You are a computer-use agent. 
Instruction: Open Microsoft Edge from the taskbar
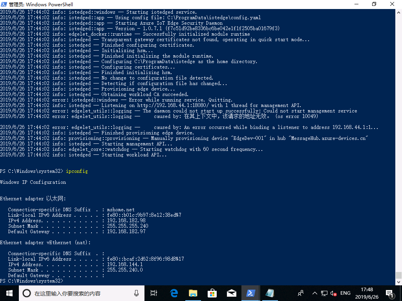click(x=174, y=293)
